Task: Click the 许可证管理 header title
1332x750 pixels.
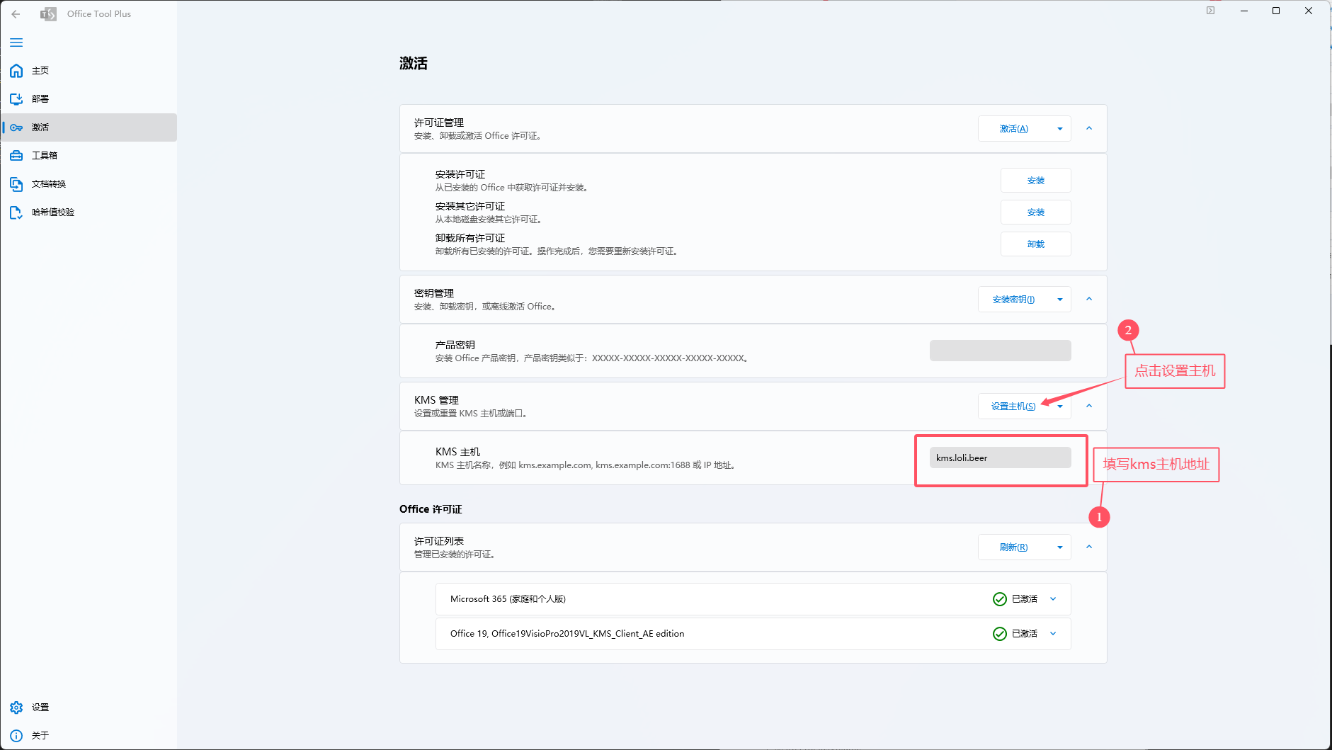Action: (x=439, y=123)
